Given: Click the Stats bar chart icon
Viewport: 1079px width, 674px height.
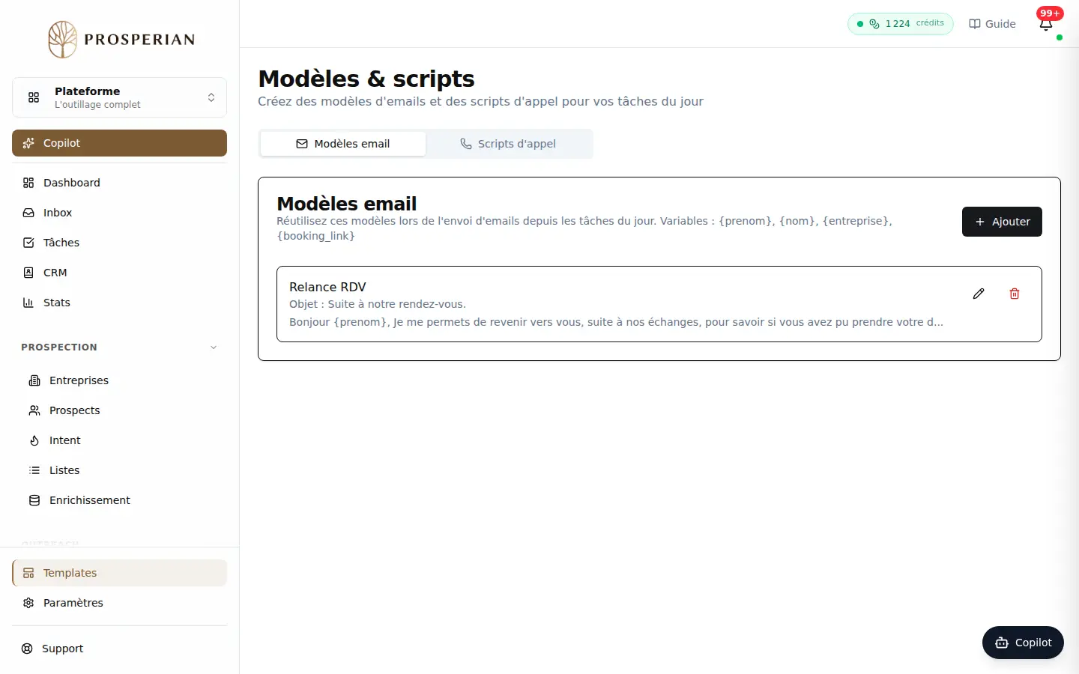Looking at the screenshot, I should tap(28, 303).
